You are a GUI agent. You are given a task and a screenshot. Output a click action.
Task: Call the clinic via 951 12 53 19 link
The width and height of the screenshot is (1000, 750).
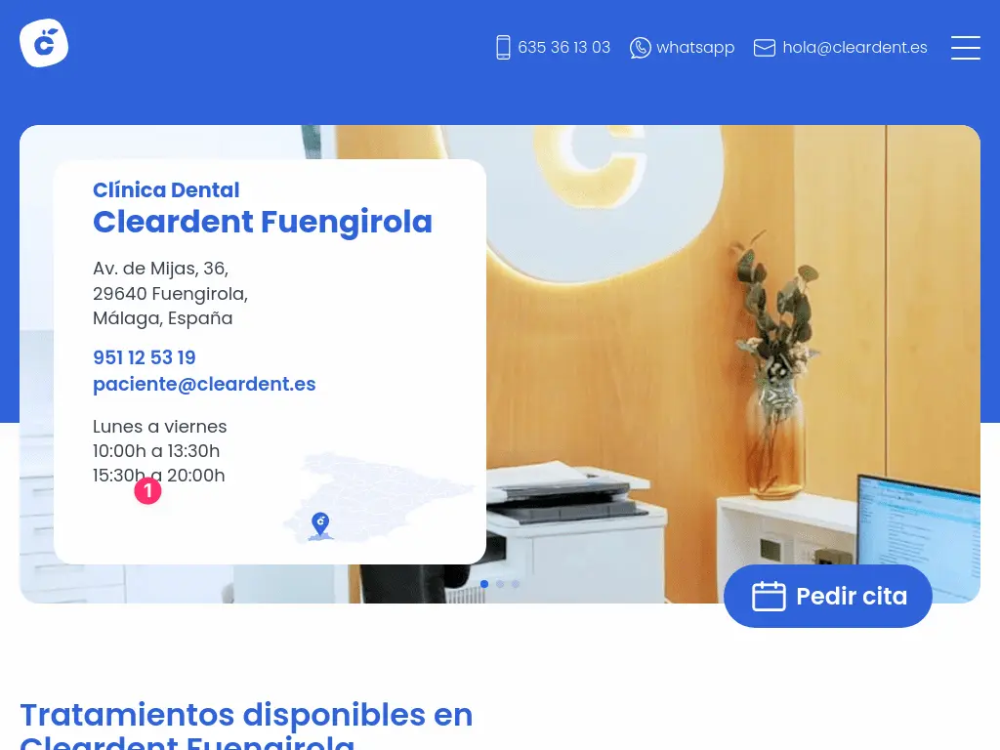coord(144,357)
